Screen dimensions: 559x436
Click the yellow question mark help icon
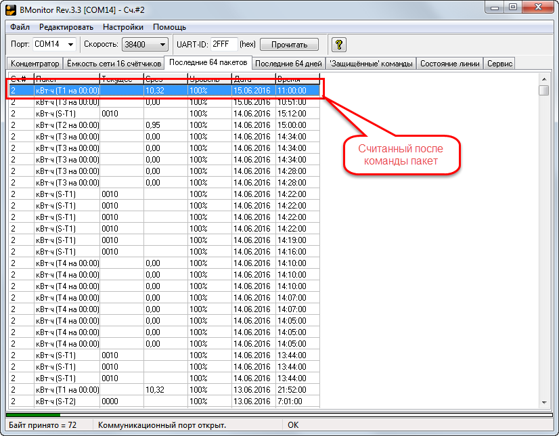(339, 45)
